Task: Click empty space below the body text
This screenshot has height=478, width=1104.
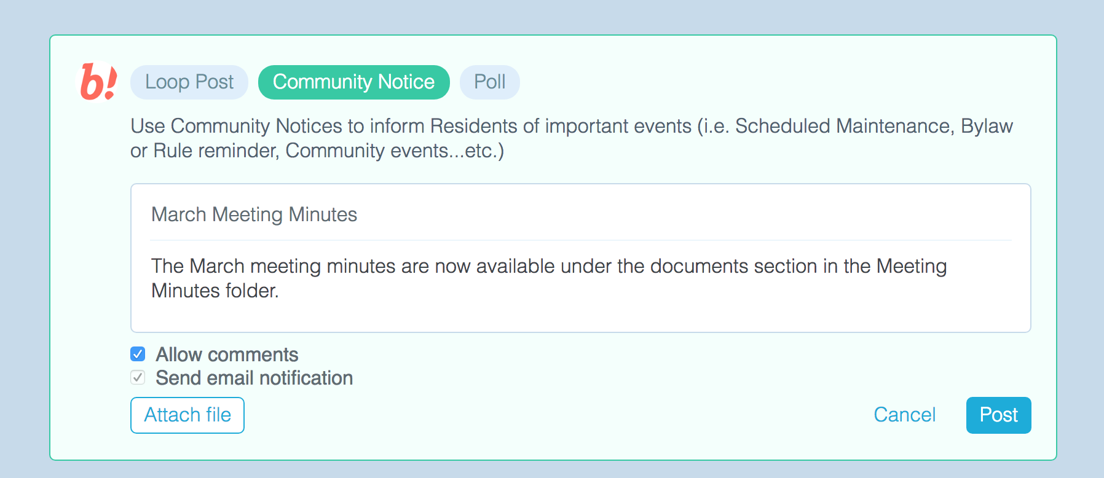Action: point(580,316)
